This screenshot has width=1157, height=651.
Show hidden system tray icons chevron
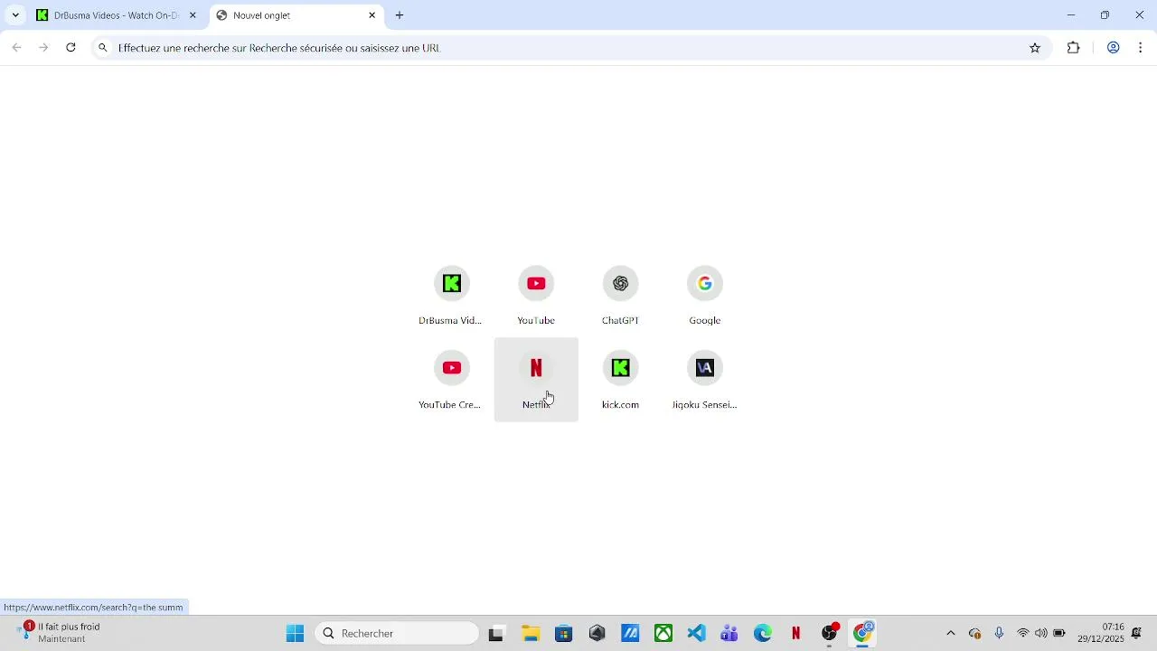point(950,634)
